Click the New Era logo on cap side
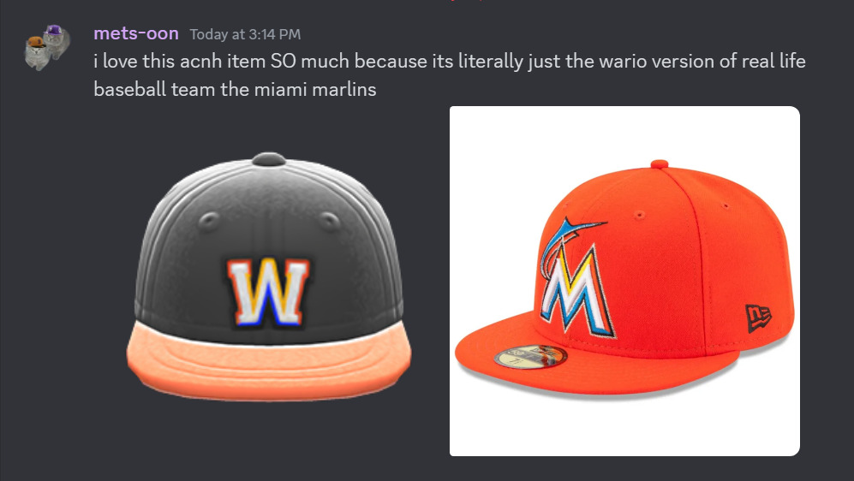 pyautogui.click(x=758, y=318)
